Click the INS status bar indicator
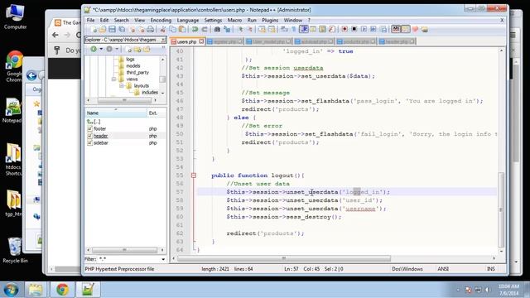Screen dimensions: 530x298 tap(491, 269)
